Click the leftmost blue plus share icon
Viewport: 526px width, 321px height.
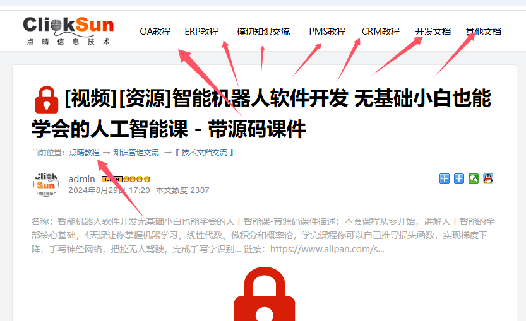pyautogui.click(x=445, y=178)
